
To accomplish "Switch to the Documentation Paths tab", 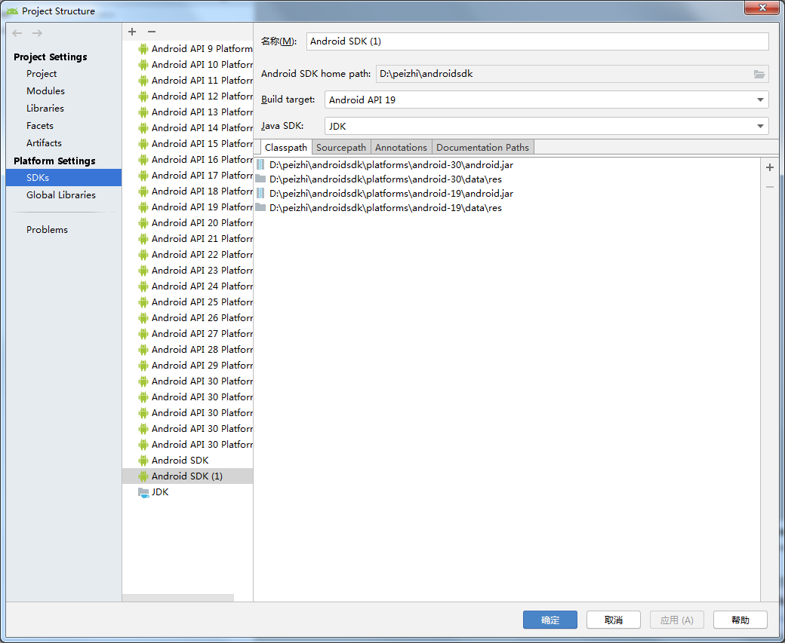I will pyautogui.click(x=482, y=148).
